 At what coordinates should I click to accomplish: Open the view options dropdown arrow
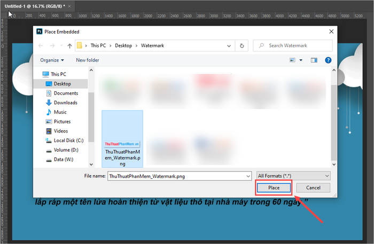coord(301,60)
